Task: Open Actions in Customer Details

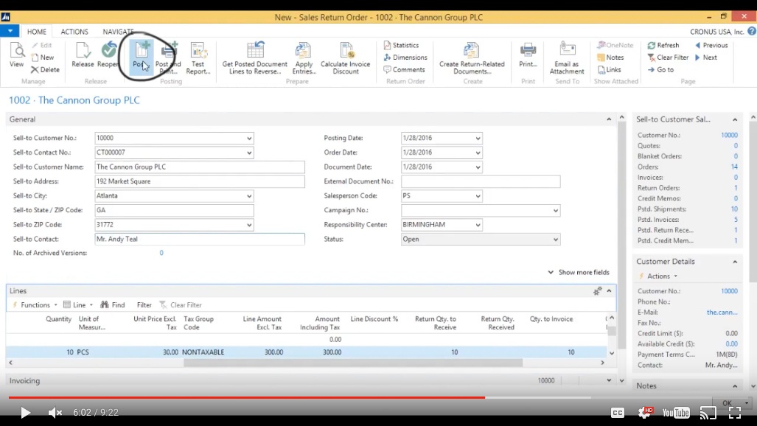Action: coord(658,276)
